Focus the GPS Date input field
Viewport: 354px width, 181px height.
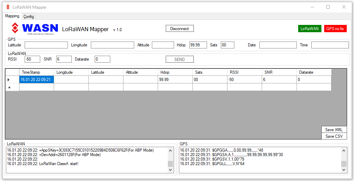tap(278, 45)
